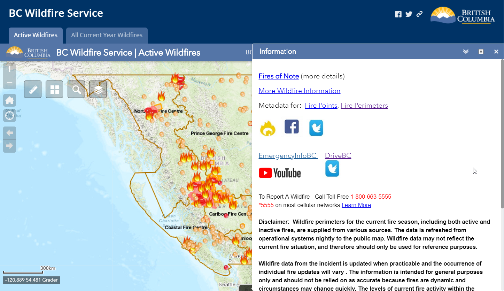Open the measurement ruler tool
Screen dimensions: 504x291
(x=33, y=89)
